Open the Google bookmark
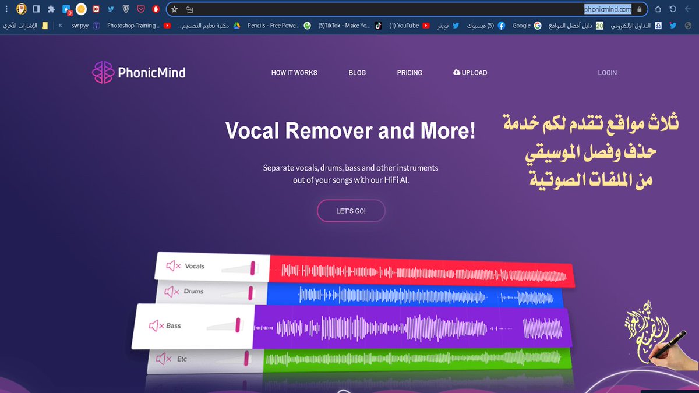The image size is (699, 393). [x=527, y=26]
